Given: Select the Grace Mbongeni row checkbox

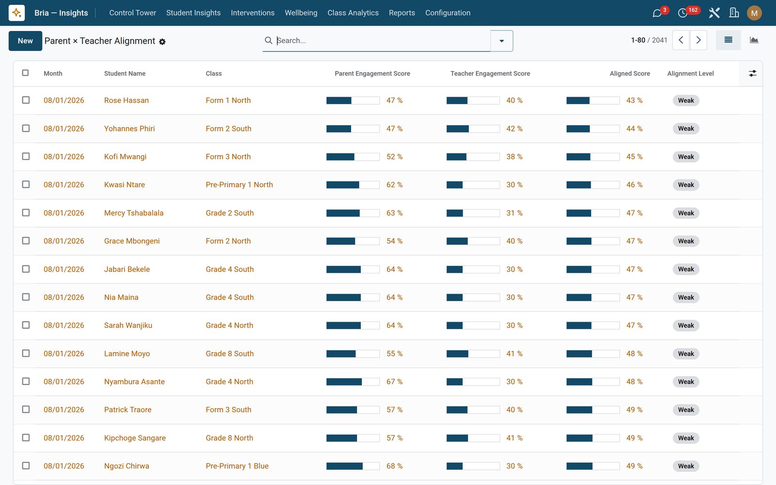Looking at the screenshot, I should pyautogui.click(x=26, y=241).
